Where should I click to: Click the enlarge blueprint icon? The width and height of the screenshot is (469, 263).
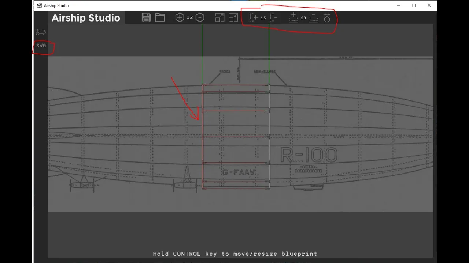tap(220, 18)
